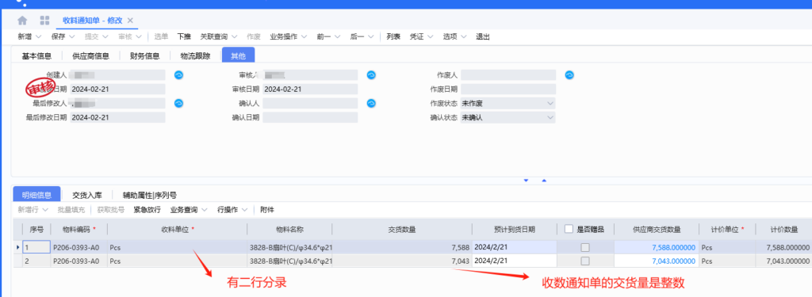The image size is (812, 297).
Task: Open the four-square app grid icon
Action: 45,21
